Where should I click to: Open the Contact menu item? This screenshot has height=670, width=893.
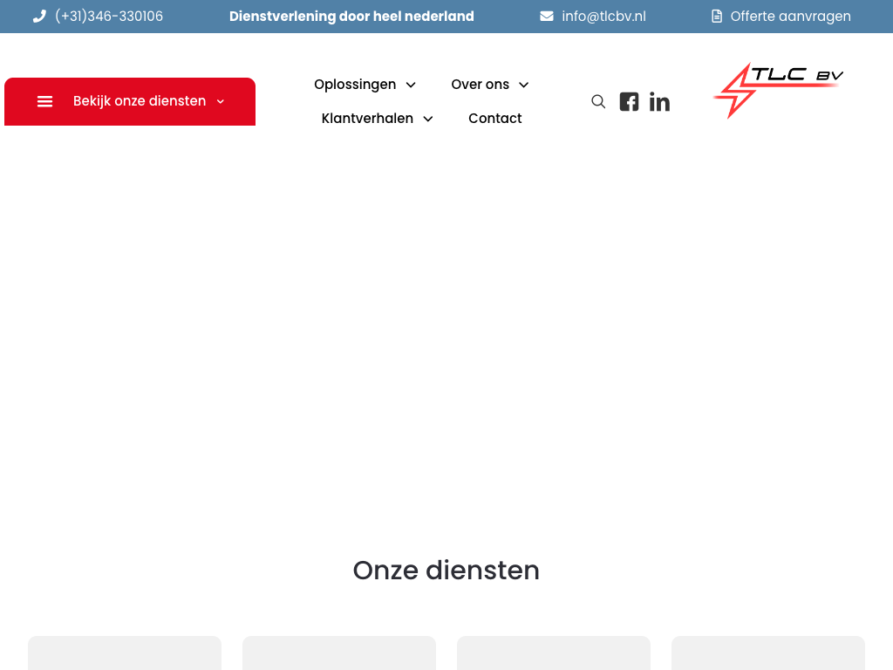coord(494,119)
